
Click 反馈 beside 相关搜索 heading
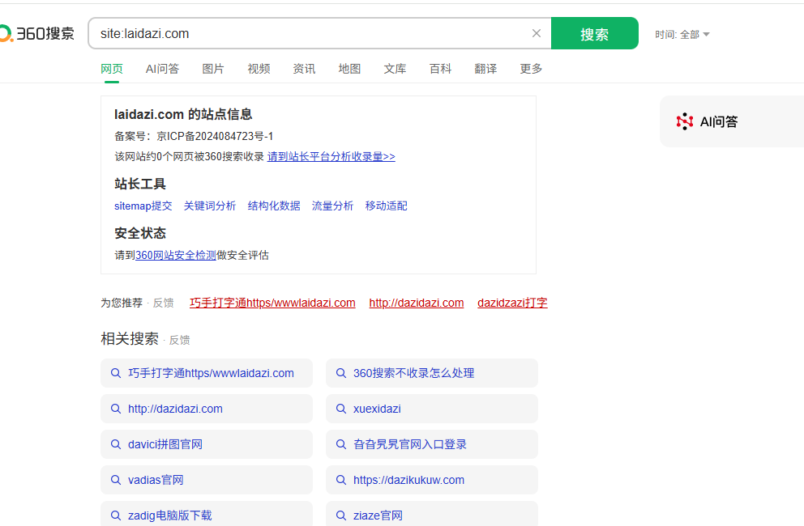179,340
